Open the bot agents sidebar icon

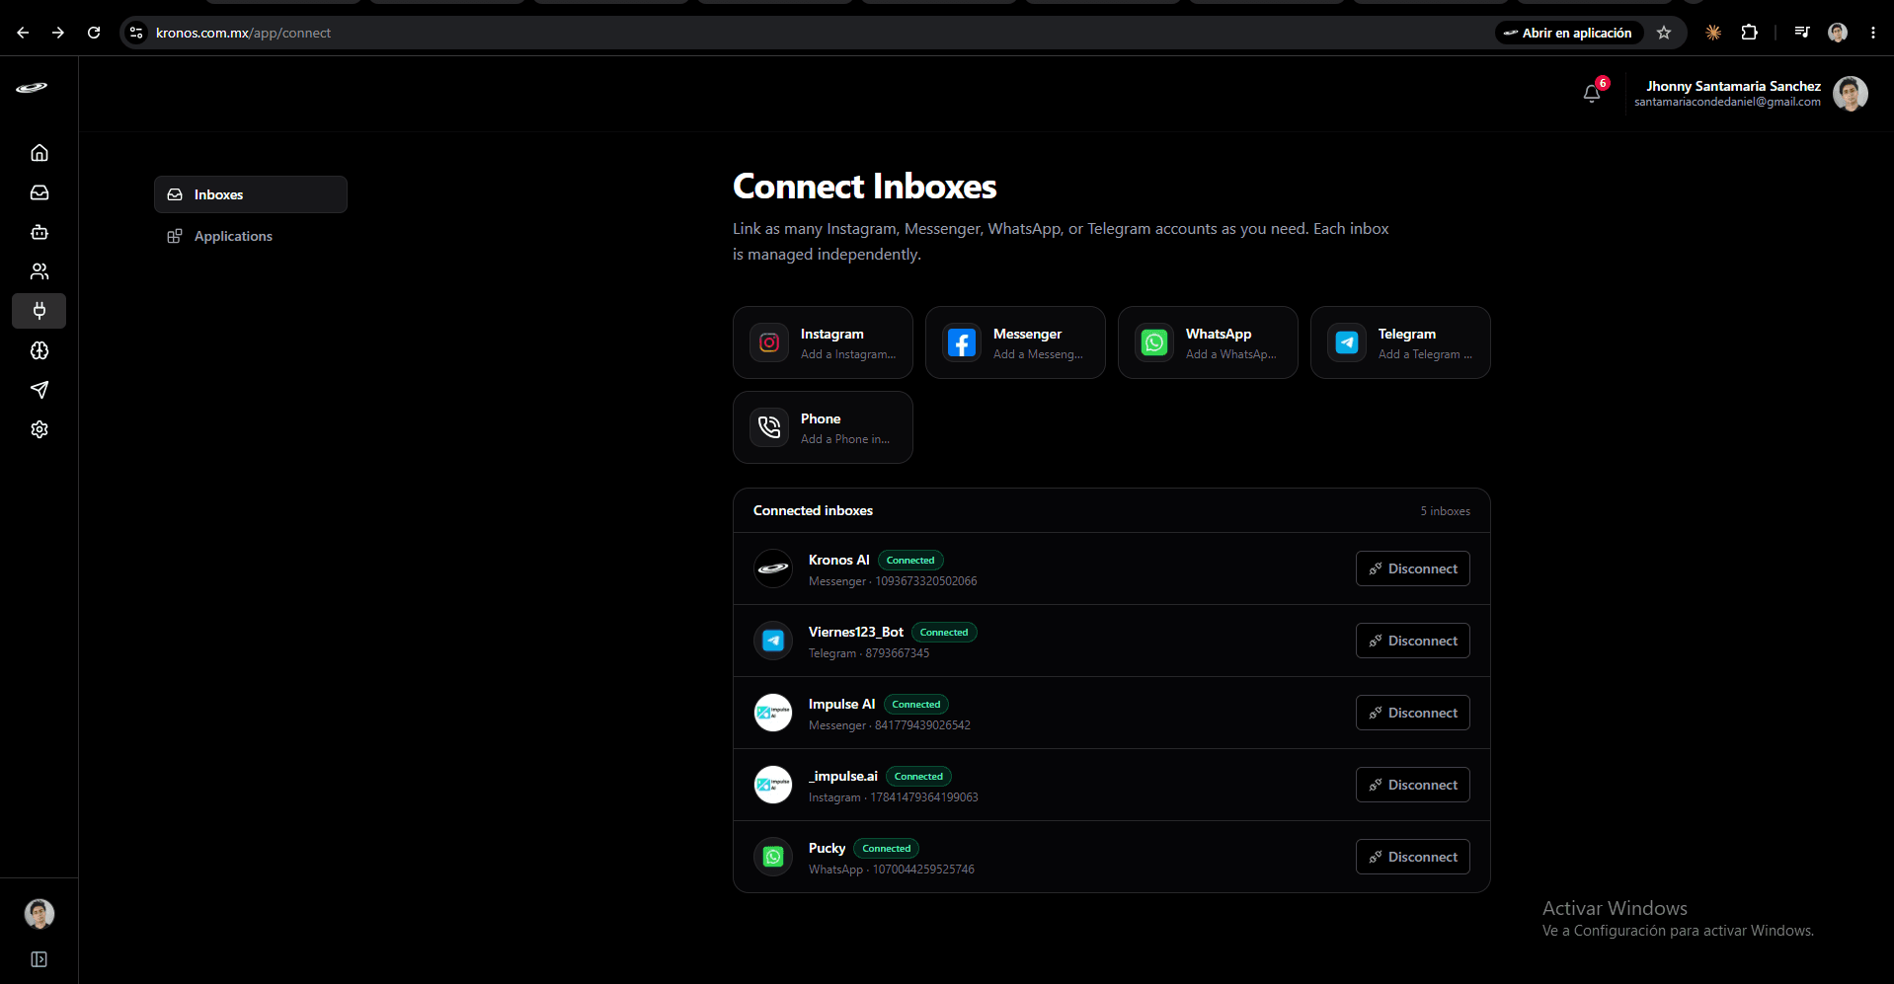coord(39,232)
